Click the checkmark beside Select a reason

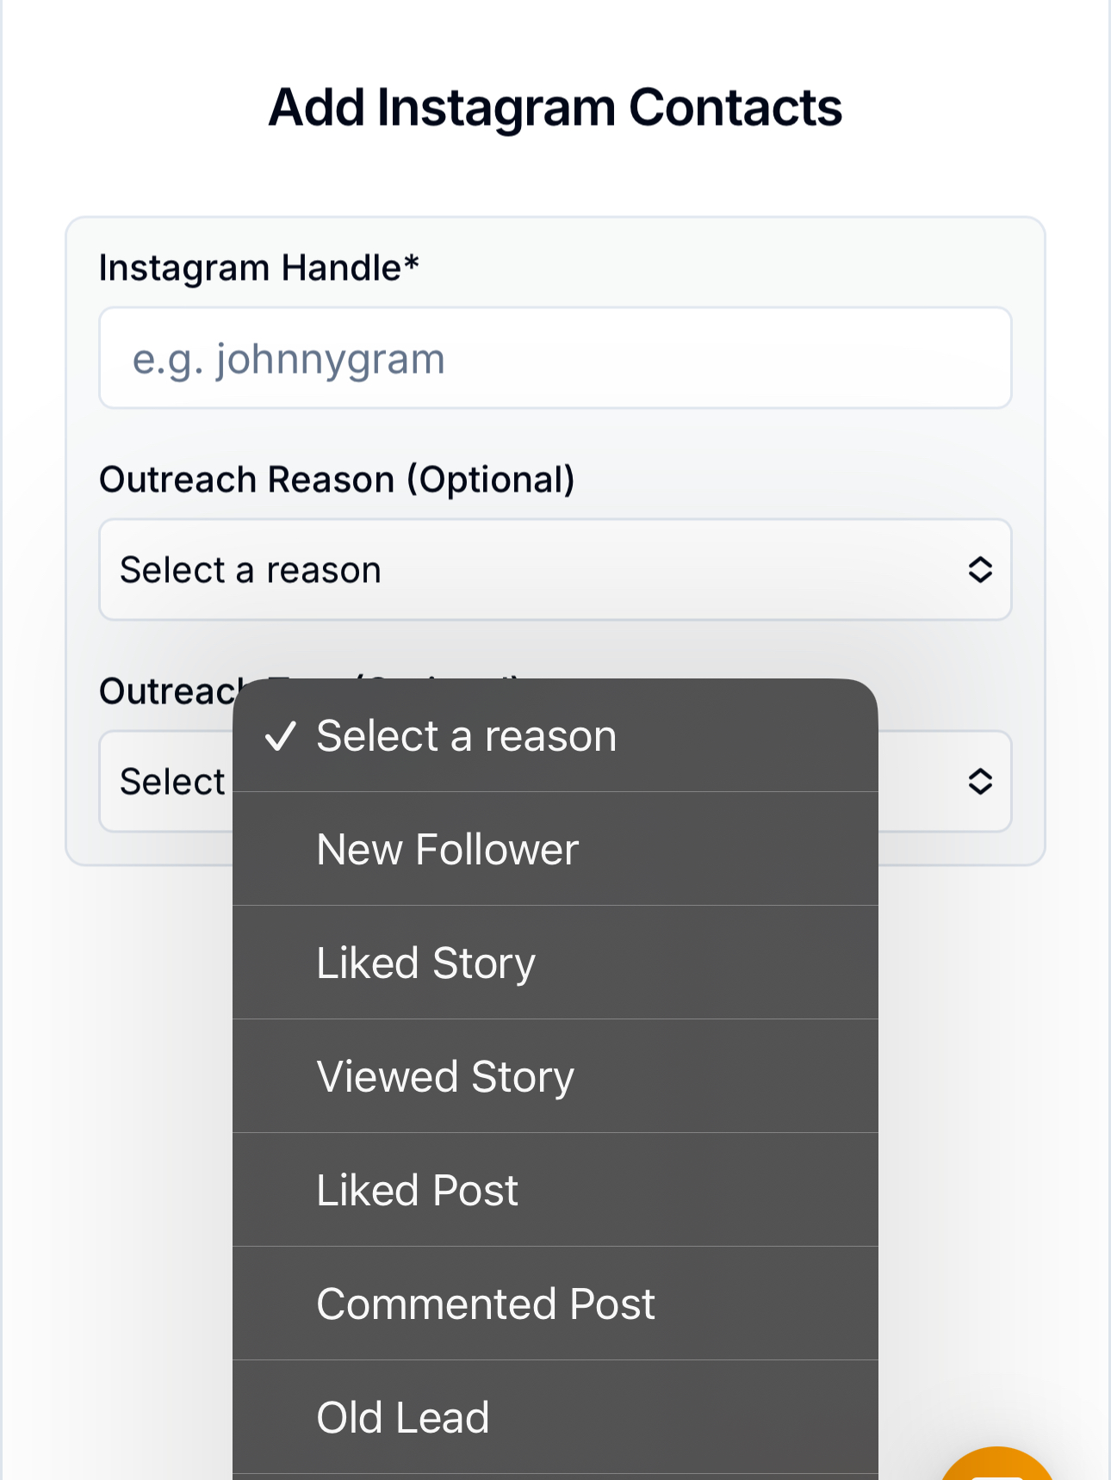pyautogui.click(x=281, y=736)
